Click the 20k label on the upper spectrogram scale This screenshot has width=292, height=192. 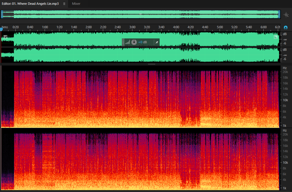(285, 72)
